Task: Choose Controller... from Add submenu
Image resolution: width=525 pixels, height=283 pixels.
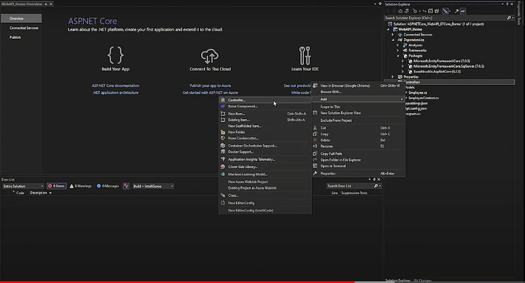Action: (265, 100)
